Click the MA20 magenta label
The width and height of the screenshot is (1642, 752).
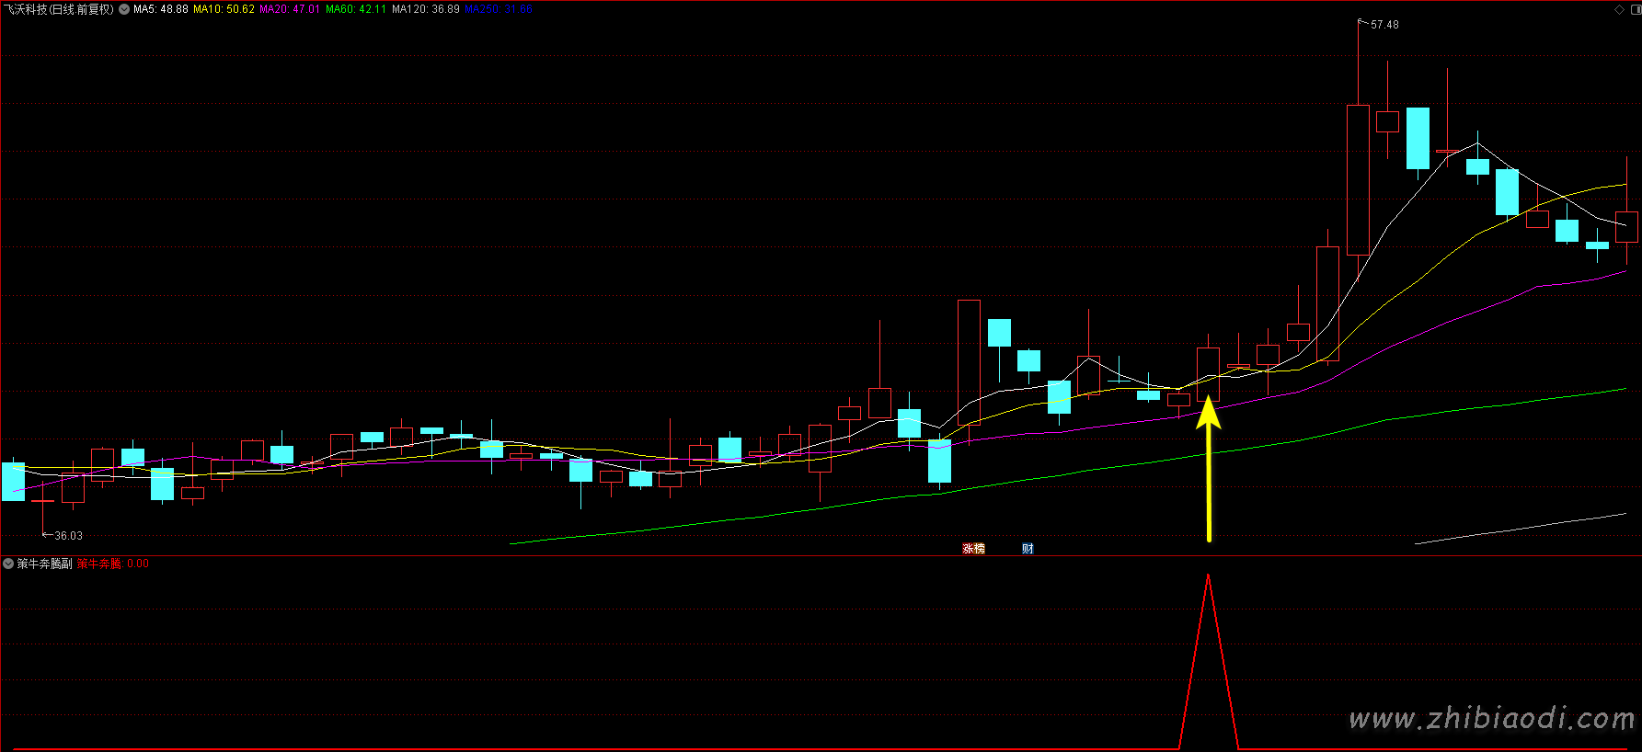tap(290, 9)
